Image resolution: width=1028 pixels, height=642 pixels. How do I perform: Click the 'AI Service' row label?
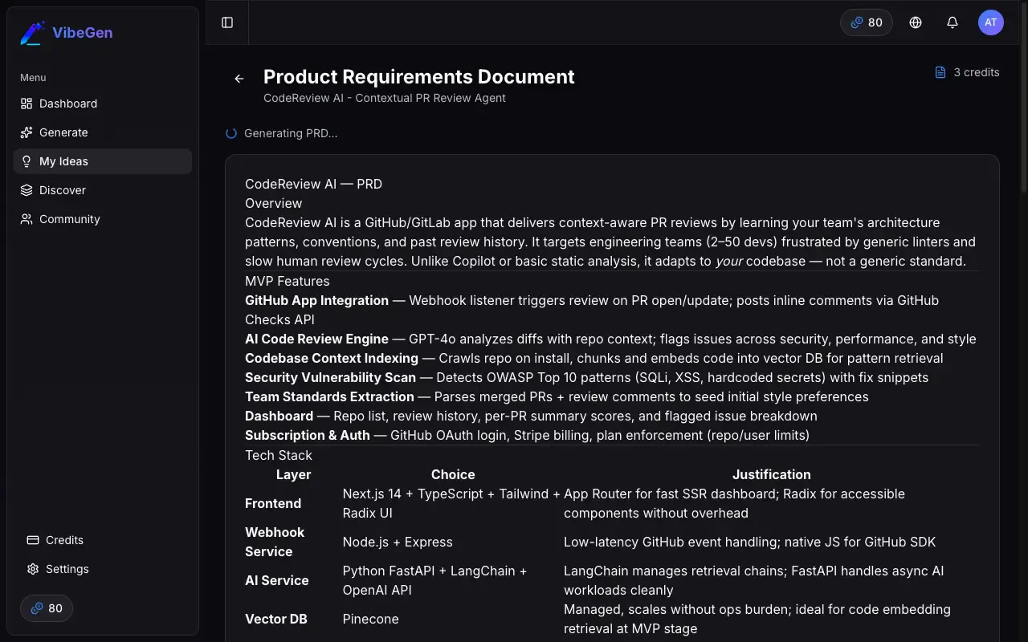coord(277,580)
